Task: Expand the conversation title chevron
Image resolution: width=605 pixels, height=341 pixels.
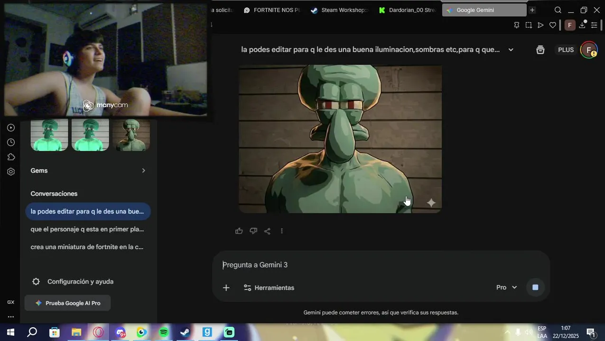Action: click(x=511, y=50)
